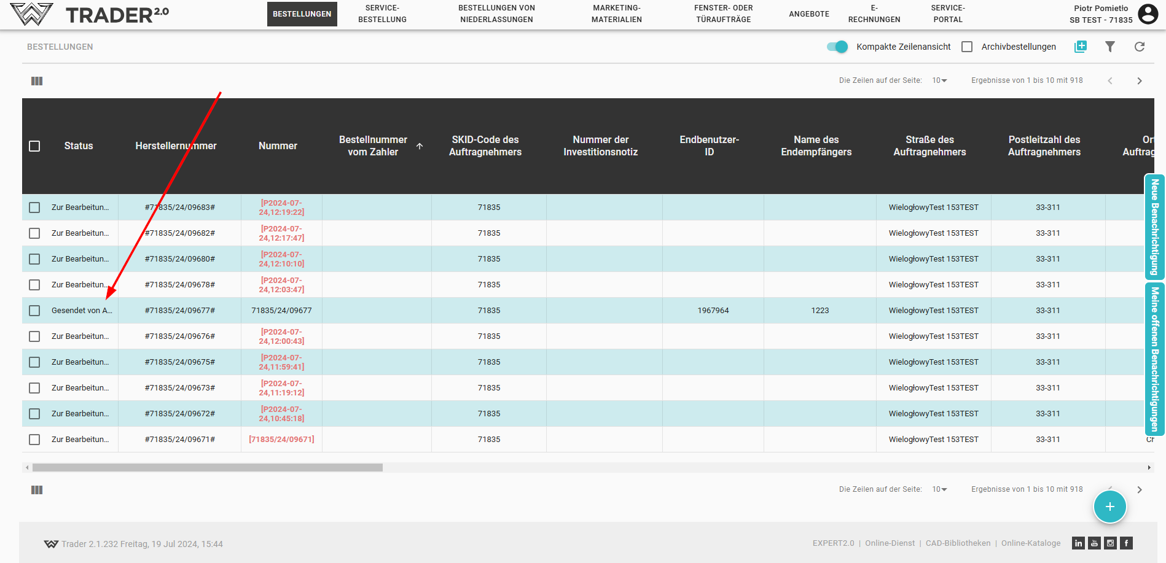Screen dimensions: 1166x563
Task: Click the horizontal table scrollbar
Action: coord(208,468)
